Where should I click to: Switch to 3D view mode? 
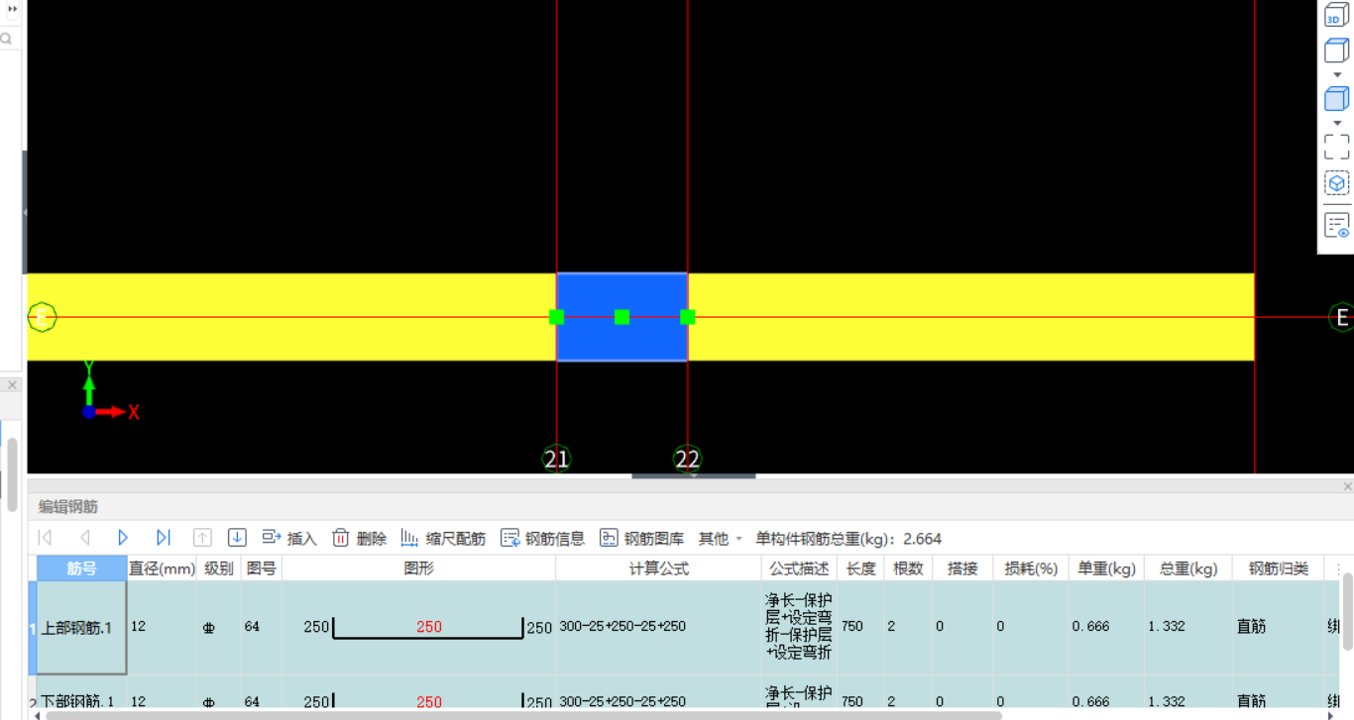tap(1337, 15)
